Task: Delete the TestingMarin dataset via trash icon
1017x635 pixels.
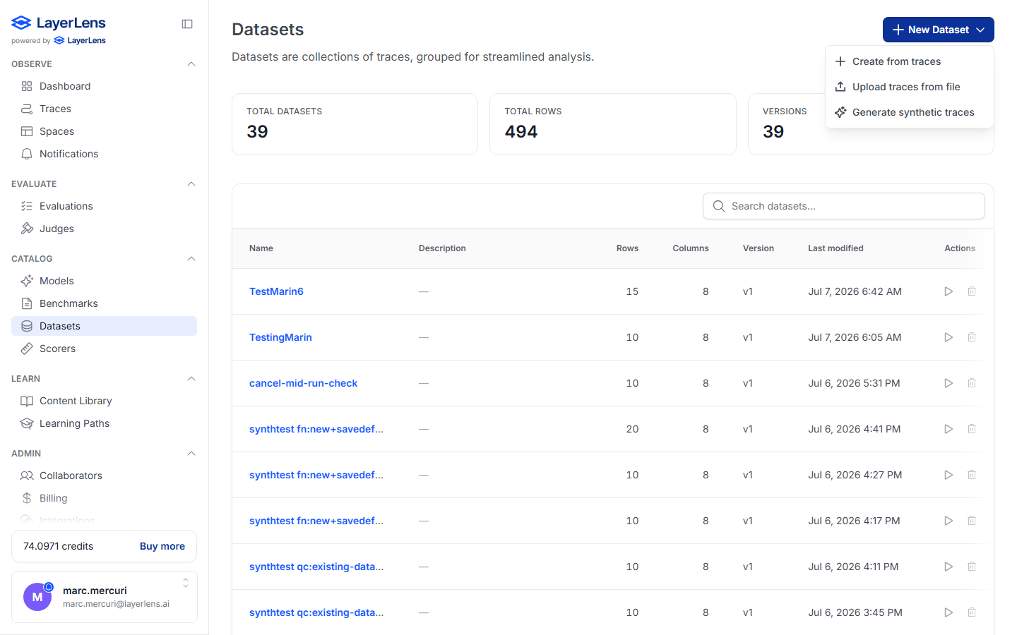Action: [972, 337]
